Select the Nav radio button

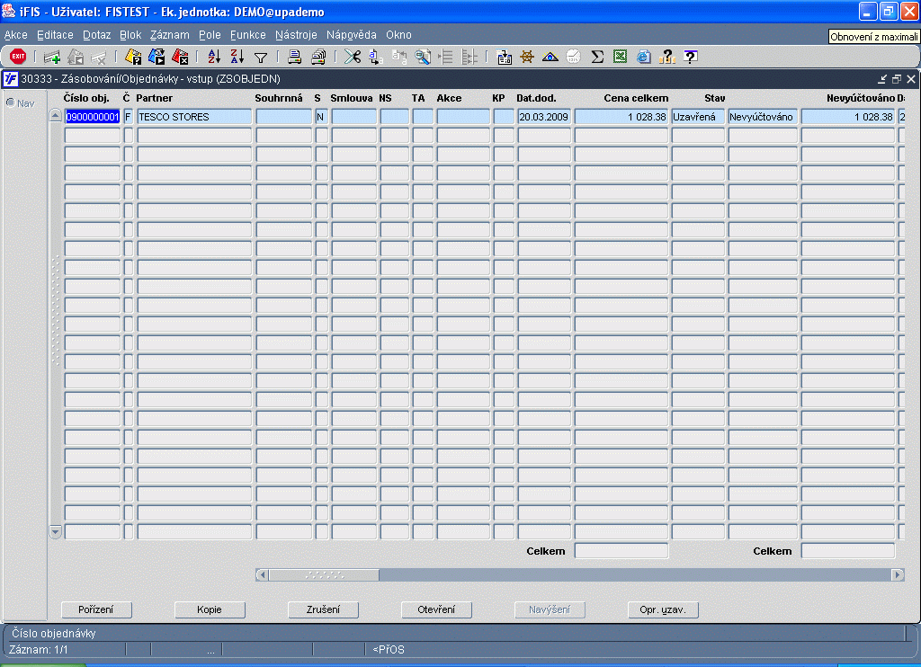point(10,102)
